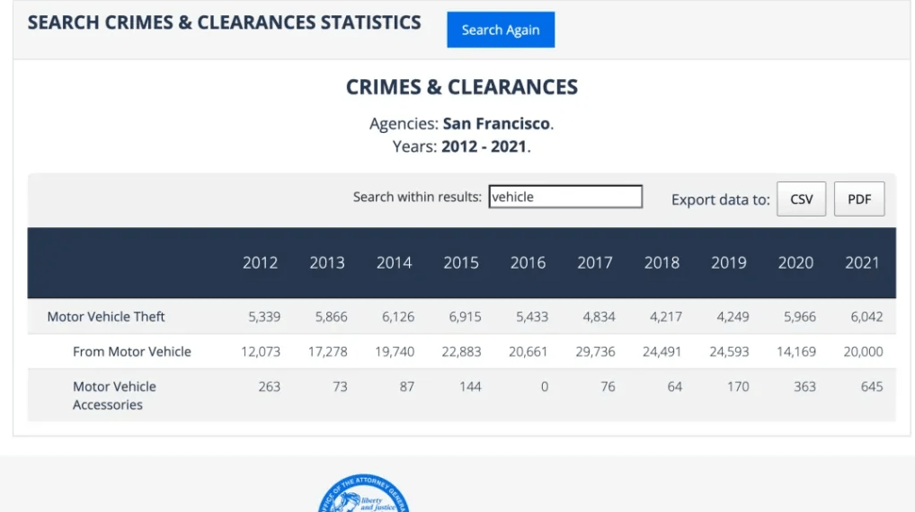
Task: Click the 144 Accessories value for 2015
Action: [x=470, y=386]
